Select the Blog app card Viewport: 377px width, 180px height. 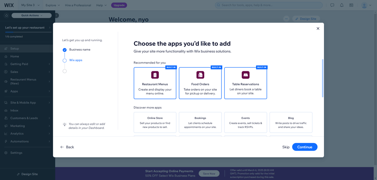pyautogui.click(x=291, y=122)
